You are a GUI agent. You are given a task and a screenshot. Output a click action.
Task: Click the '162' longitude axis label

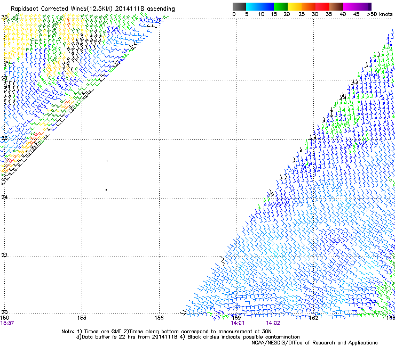point(313,318)
